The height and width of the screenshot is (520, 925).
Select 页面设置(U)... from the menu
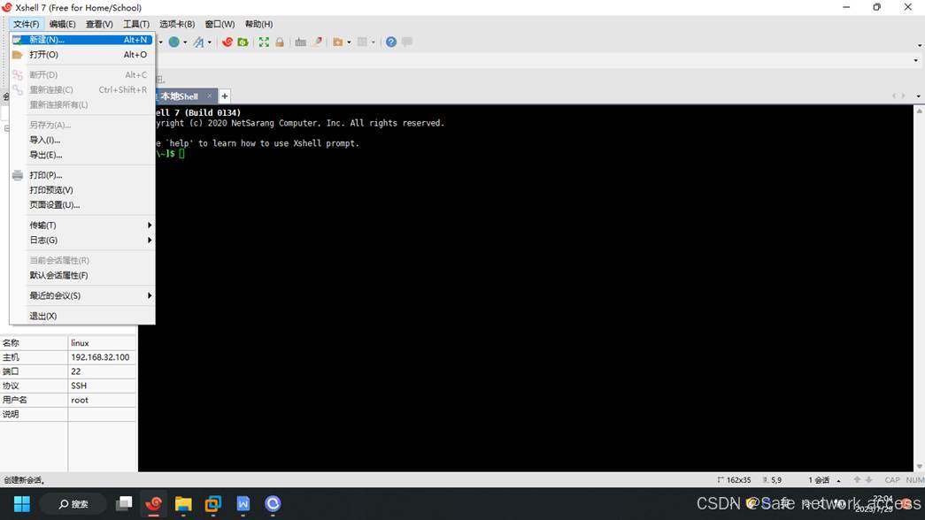click(x=82, y=204)
